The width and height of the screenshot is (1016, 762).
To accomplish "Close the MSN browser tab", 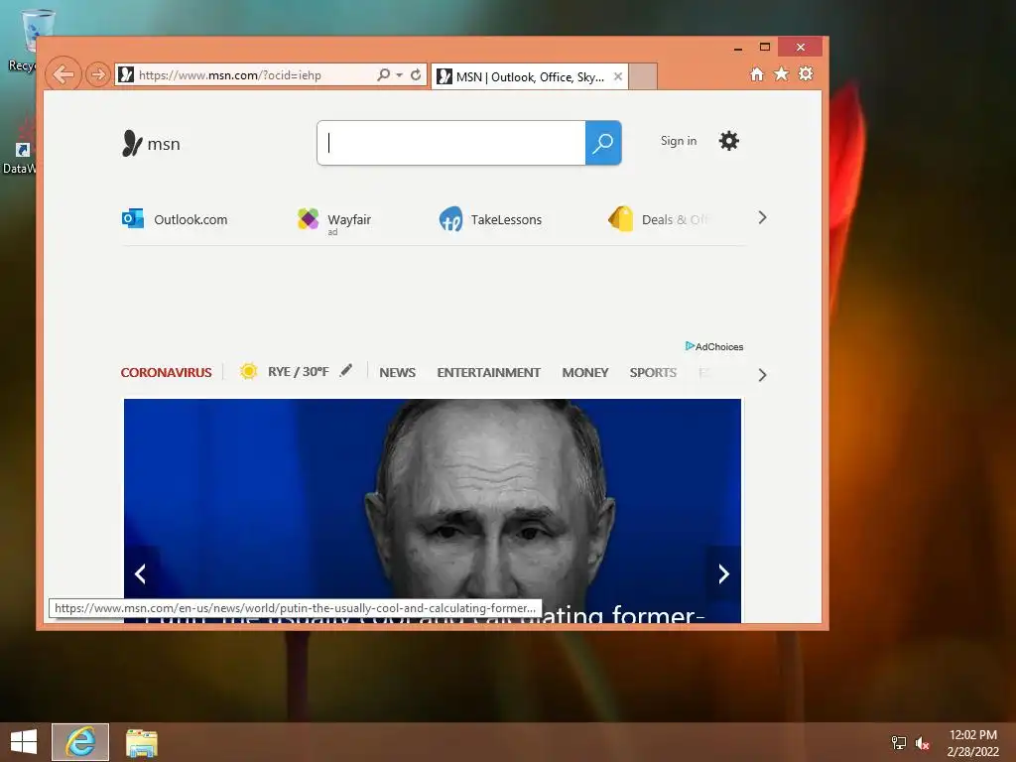I will [618, 76].
